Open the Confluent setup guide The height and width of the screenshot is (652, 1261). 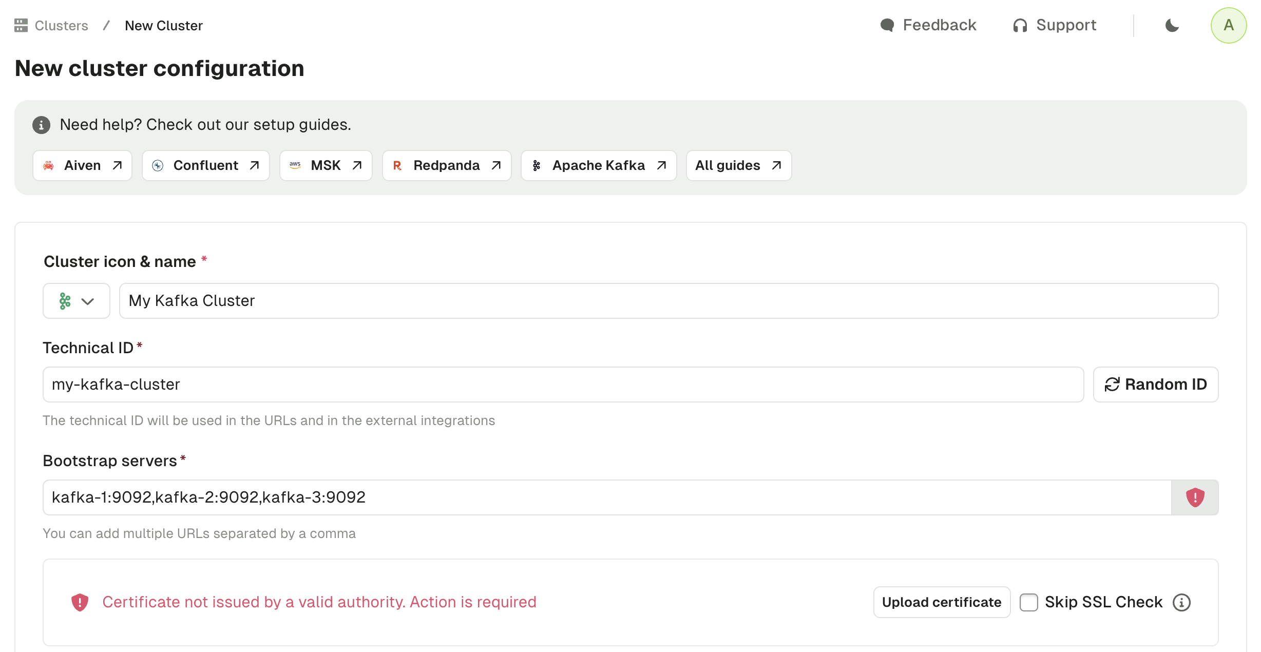[205, 165]
